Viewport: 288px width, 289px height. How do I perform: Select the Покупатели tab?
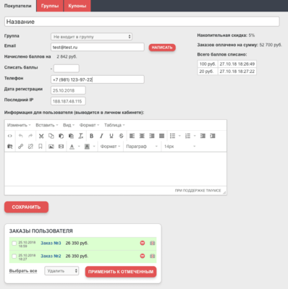coord(18,6)
